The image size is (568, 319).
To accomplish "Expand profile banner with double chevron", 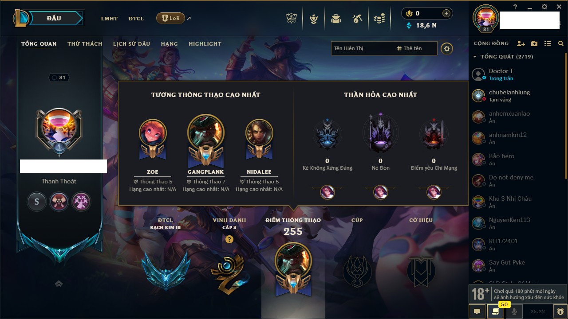I will pyautogui.click(x=59, y=284).
